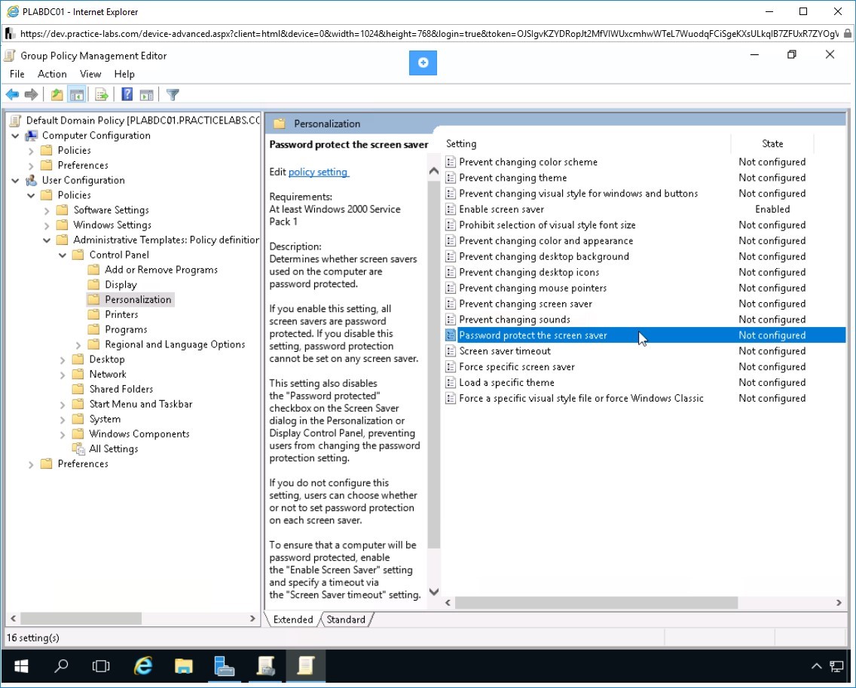Switch to the Extended tab

tap(293, 619)
